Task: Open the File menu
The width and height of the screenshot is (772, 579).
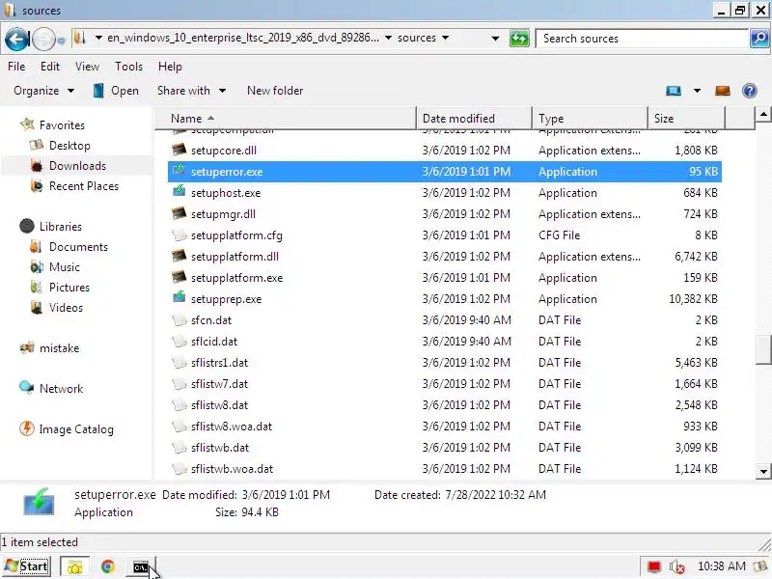Action: click(x=16, y=67)
